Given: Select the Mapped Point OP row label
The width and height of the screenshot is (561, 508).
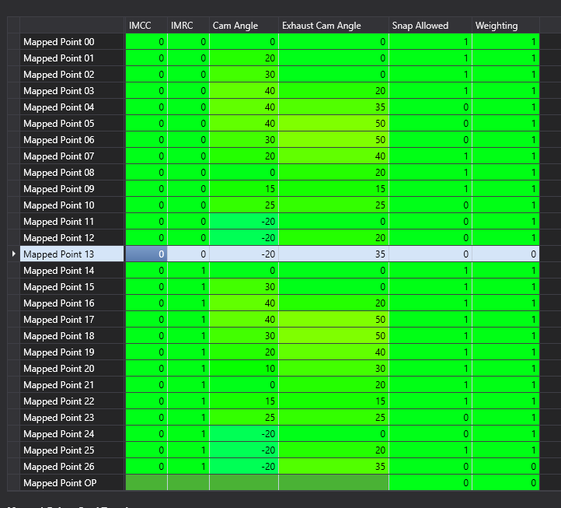Looking at the screenshot, I should [72, 483].
